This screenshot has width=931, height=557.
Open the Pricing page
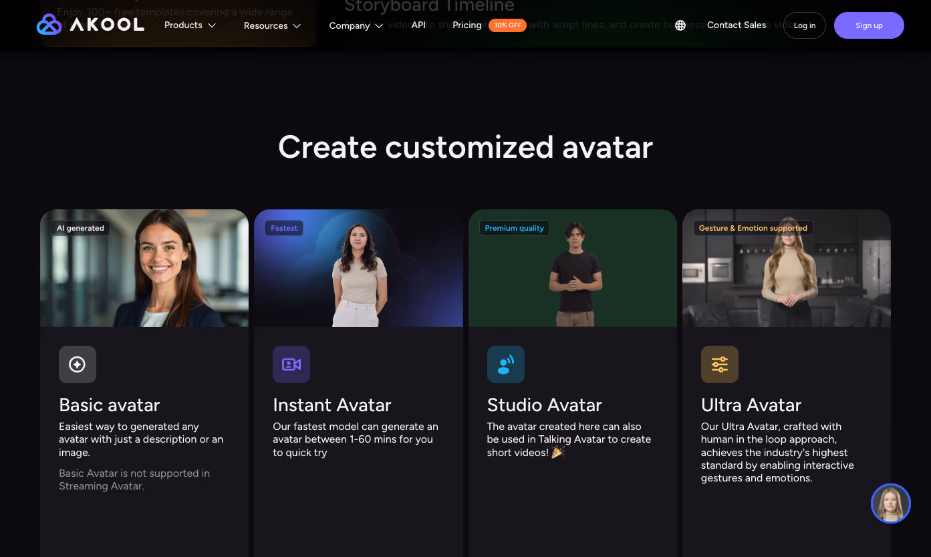(467, 25)
